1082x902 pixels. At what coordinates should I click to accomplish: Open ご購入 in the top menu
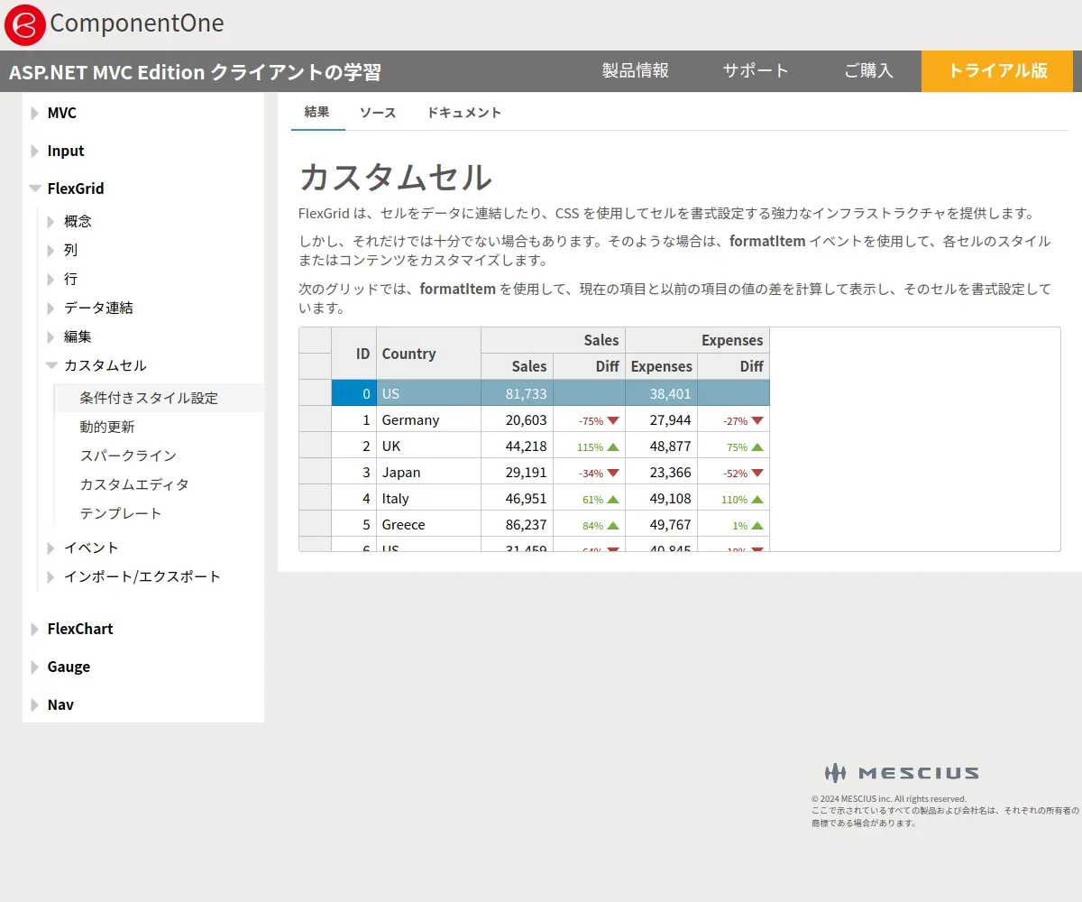868,71
